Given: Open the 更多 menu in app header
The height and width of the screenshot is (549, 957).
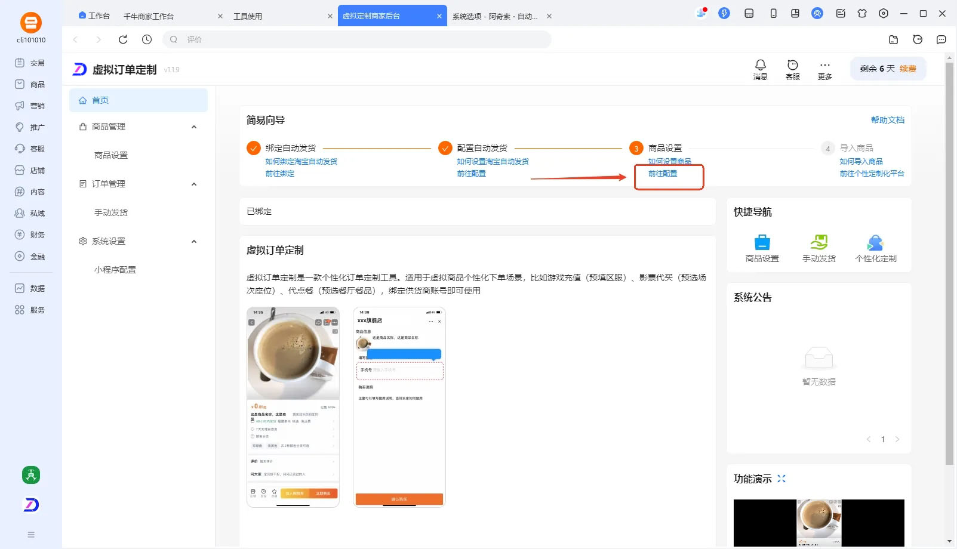Looking at the screenshot, I should coord(824,69).
